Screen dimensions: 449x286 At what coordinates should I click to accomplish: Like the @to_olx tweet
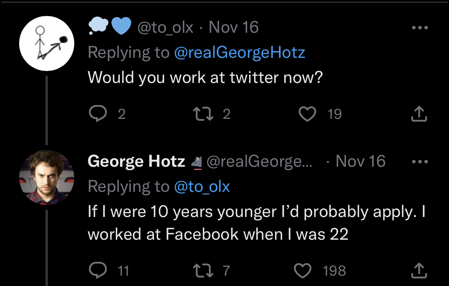tap(307, 114)
